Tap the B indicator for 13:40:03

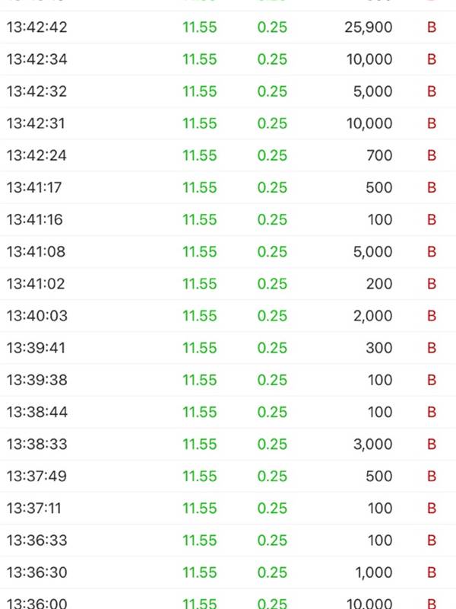click(432, 316)
